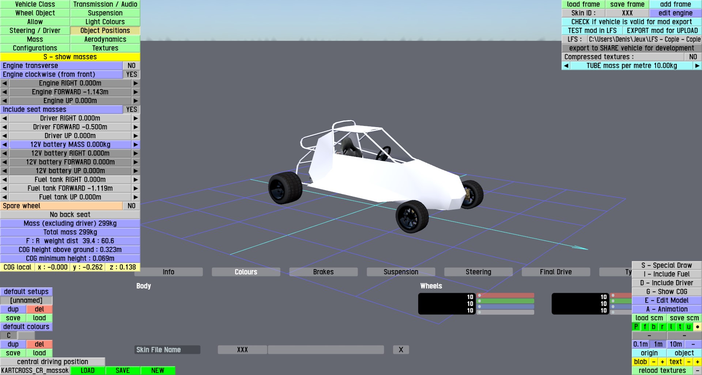Screen dimensions: 702x375
Task: Increase Driver UP with right arrow
Action: [136, 136]
